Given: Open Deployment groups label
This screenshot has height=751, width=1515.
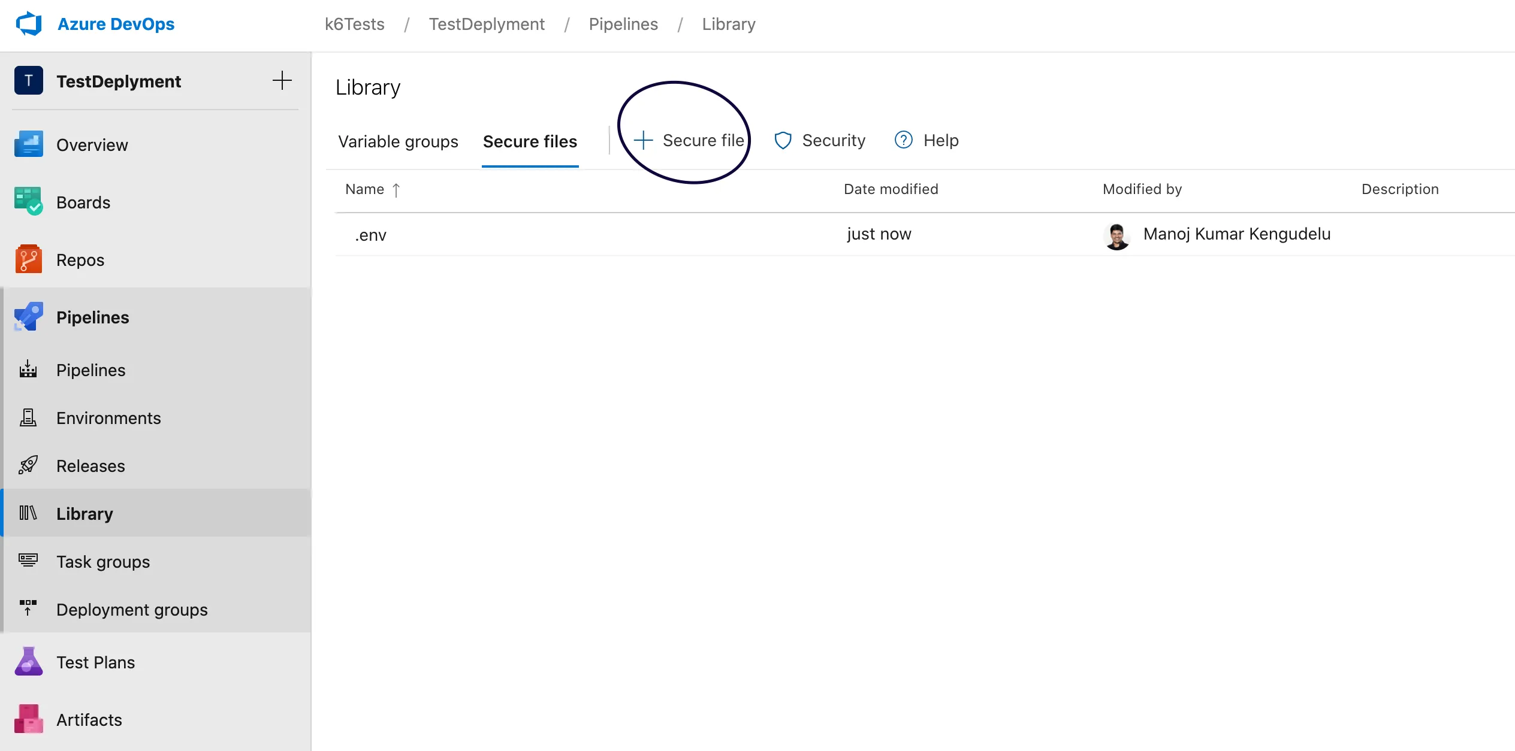Looking at the screenshot, I should click(x=132, y=610).
